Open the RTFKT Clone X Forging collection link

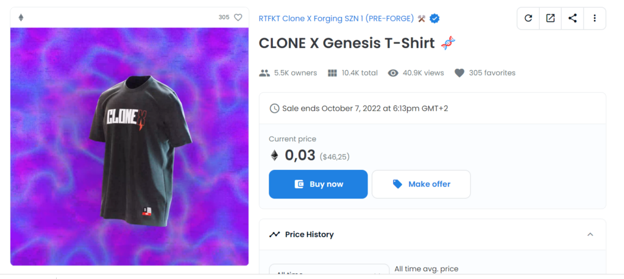pos(336,18)
